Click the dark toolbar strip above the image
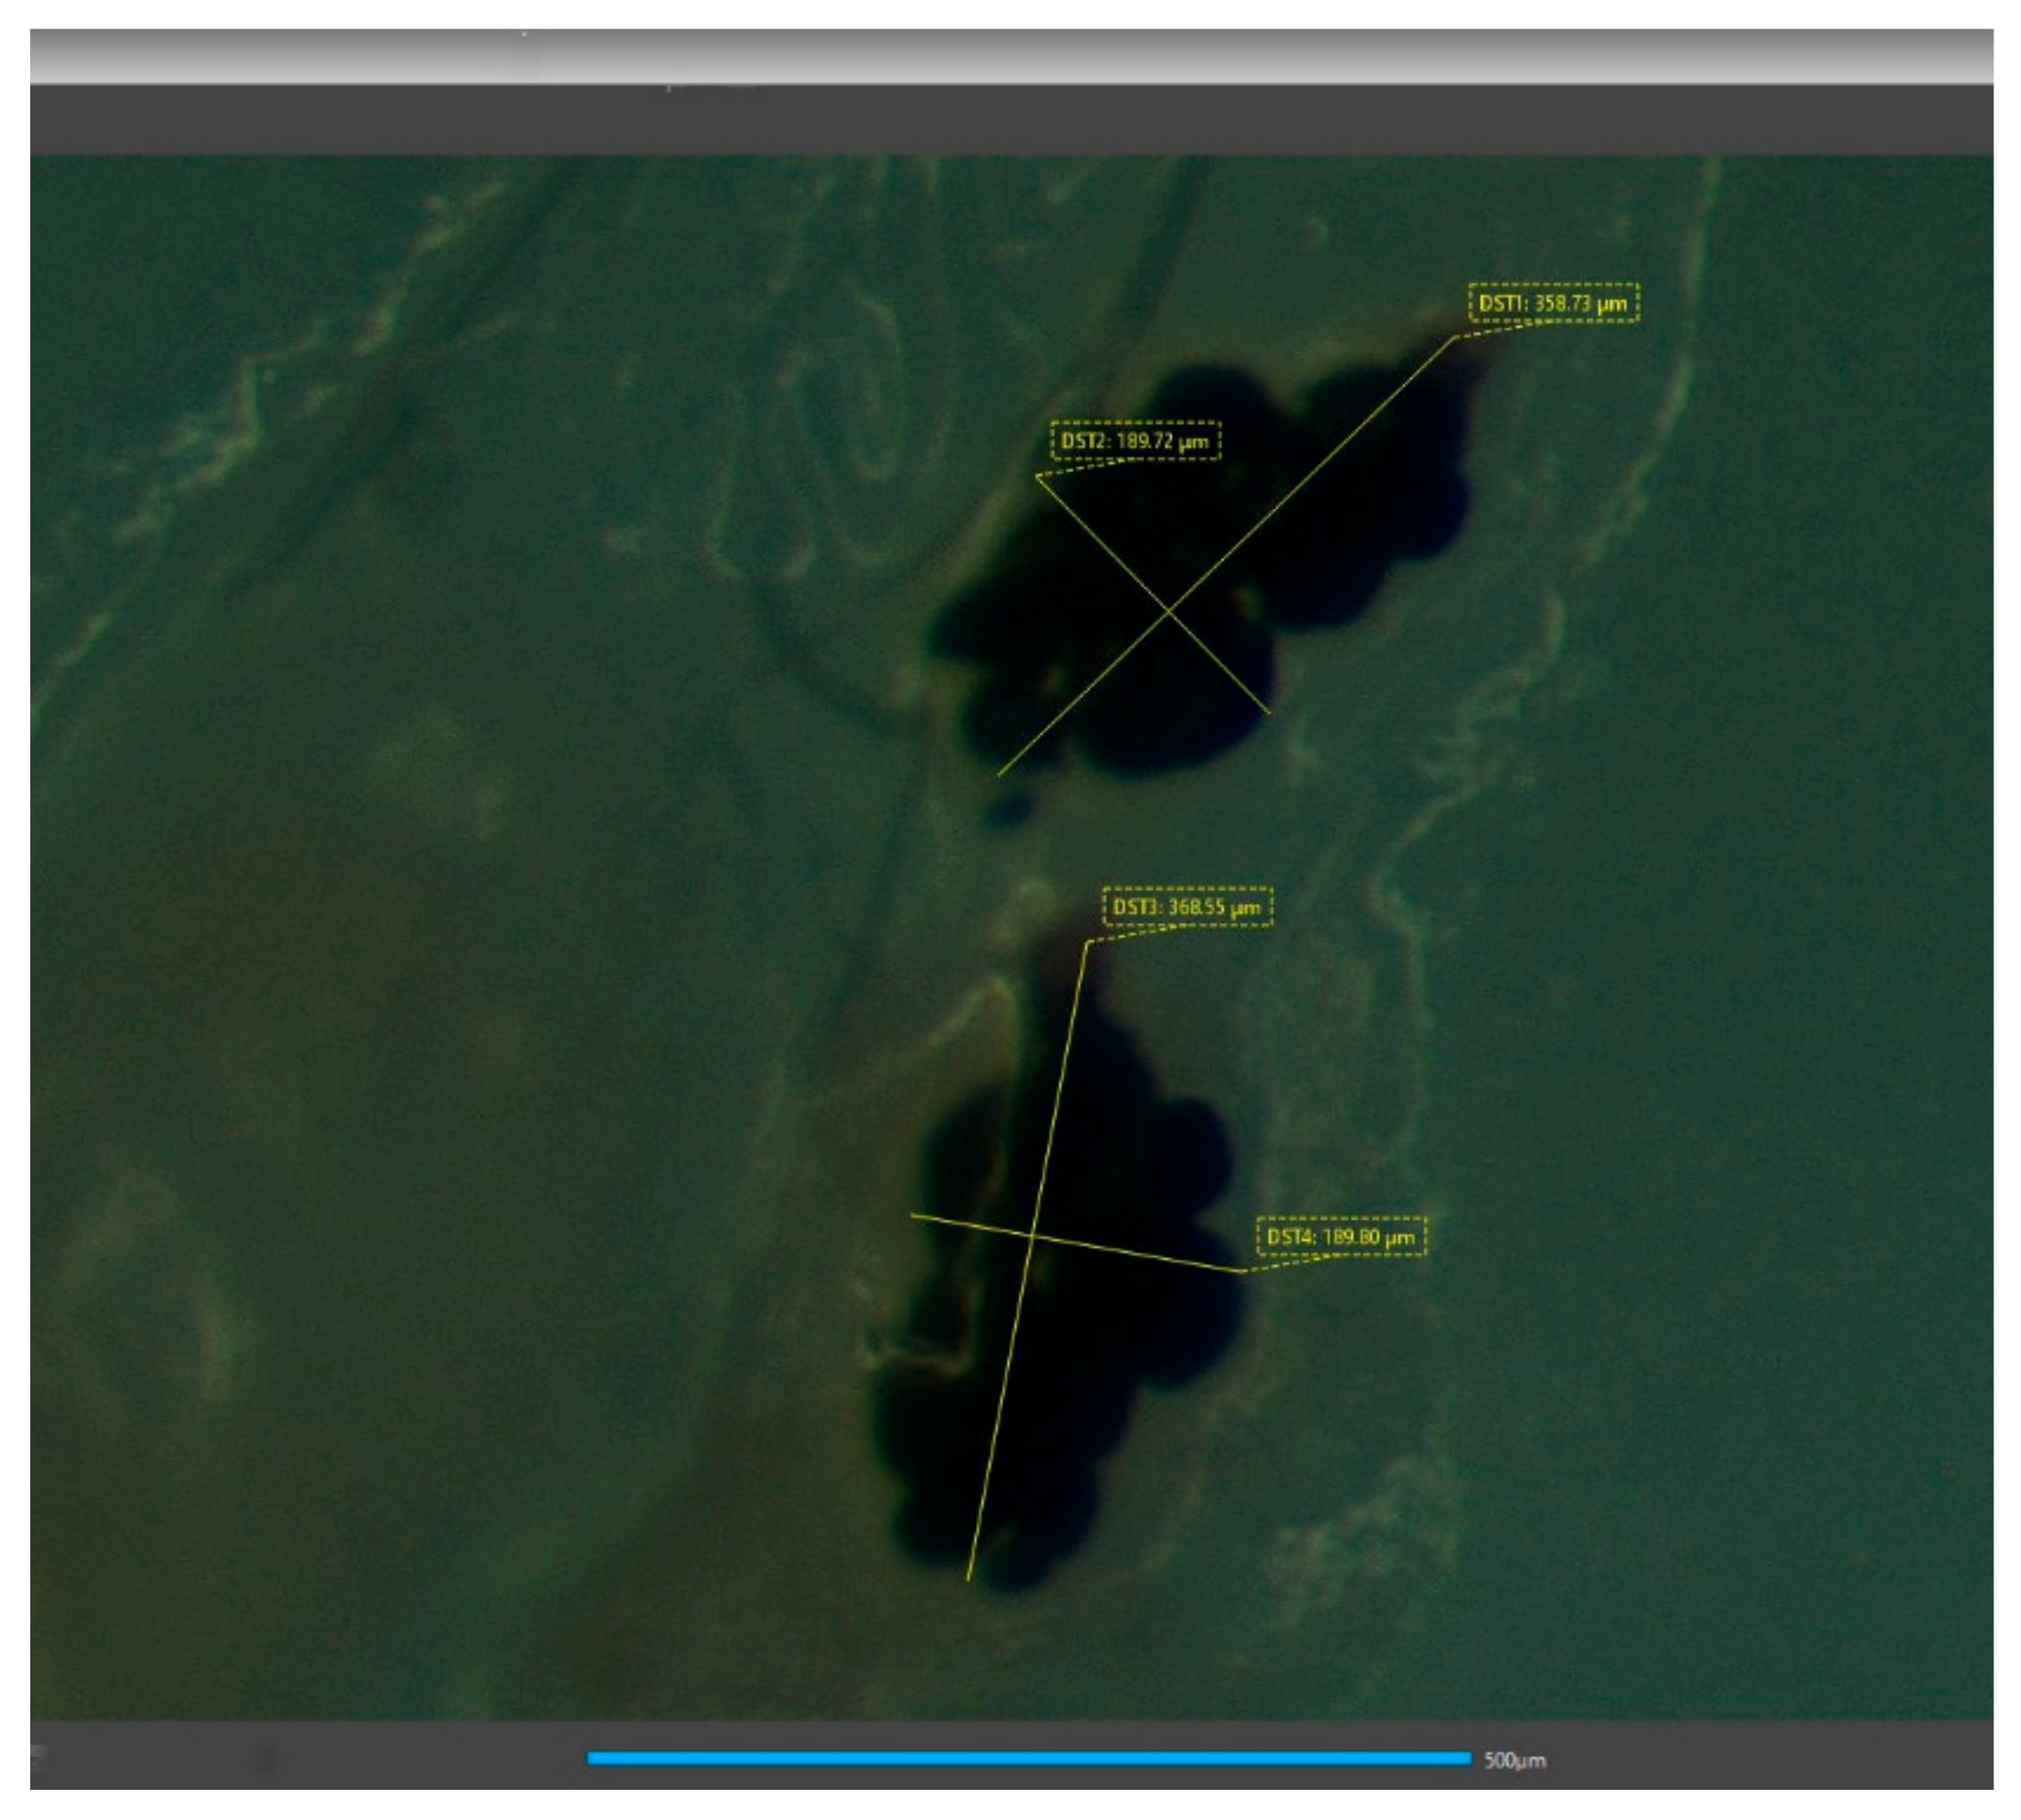The height and width of the screenshot is (1820, 2021). click(1010, 120)
